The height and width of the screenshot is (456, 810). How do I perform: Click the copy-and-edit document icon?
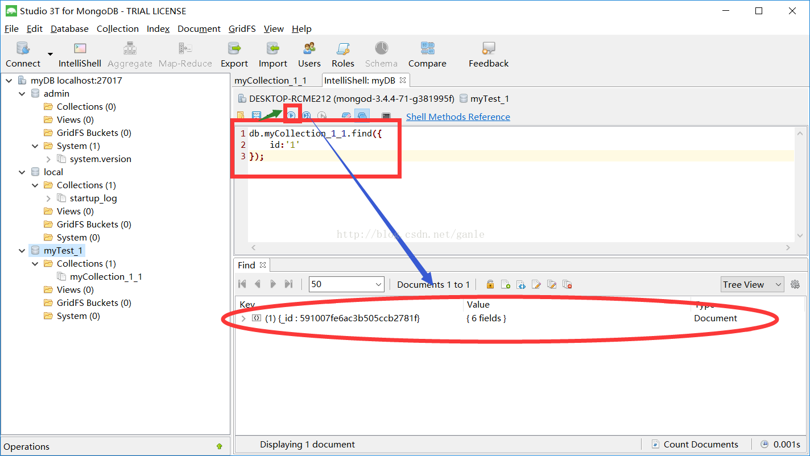tap(551, 284)
